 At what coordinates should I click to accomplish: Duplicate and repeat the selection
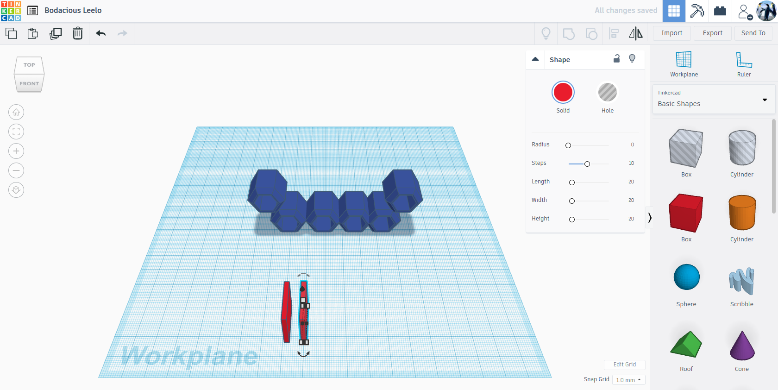point(56,33)
